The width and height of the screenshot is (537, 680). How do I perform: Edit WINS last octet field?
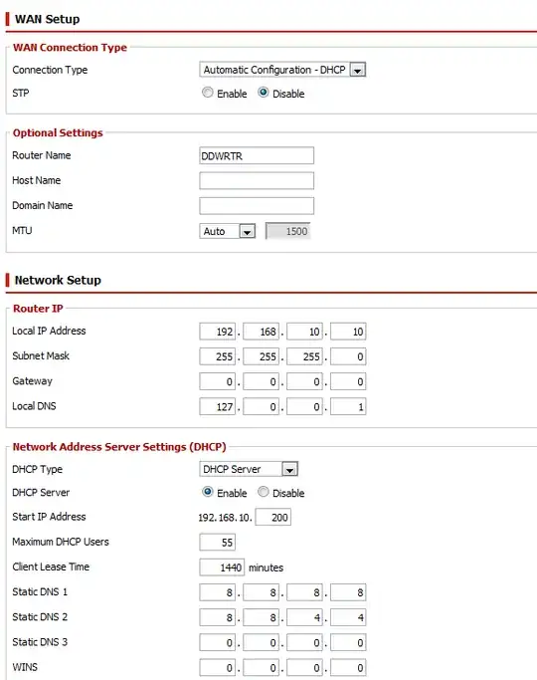tap(348, 668)
